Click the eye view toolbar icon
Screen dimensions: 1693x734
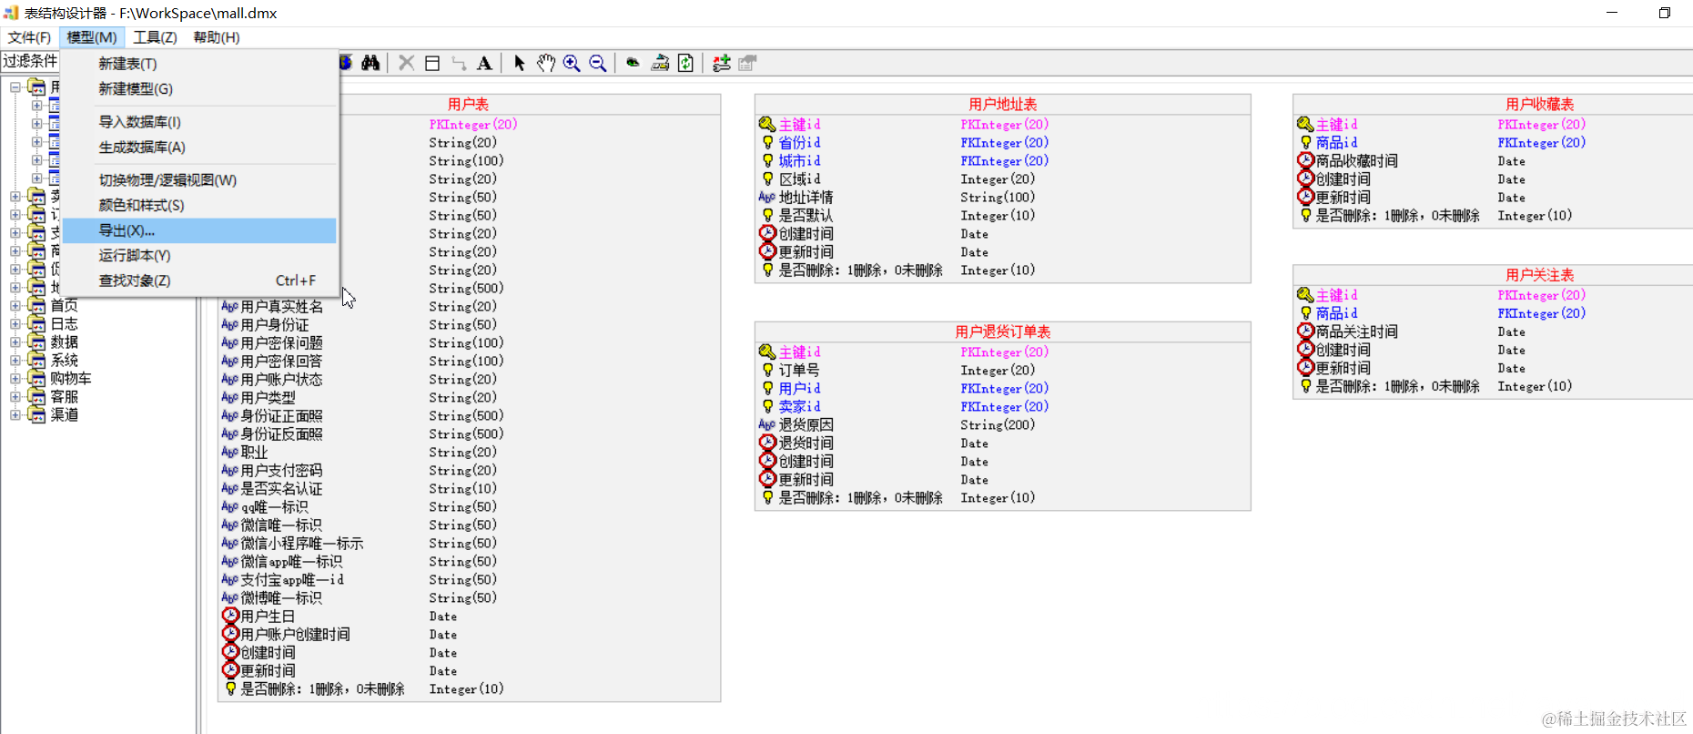(633, 63)
